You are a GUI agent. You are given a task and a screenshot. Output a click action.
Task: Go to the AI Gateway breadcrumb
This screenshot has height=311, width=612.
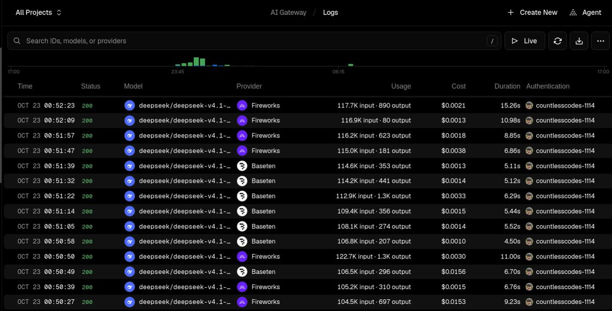tap(289, 12)
